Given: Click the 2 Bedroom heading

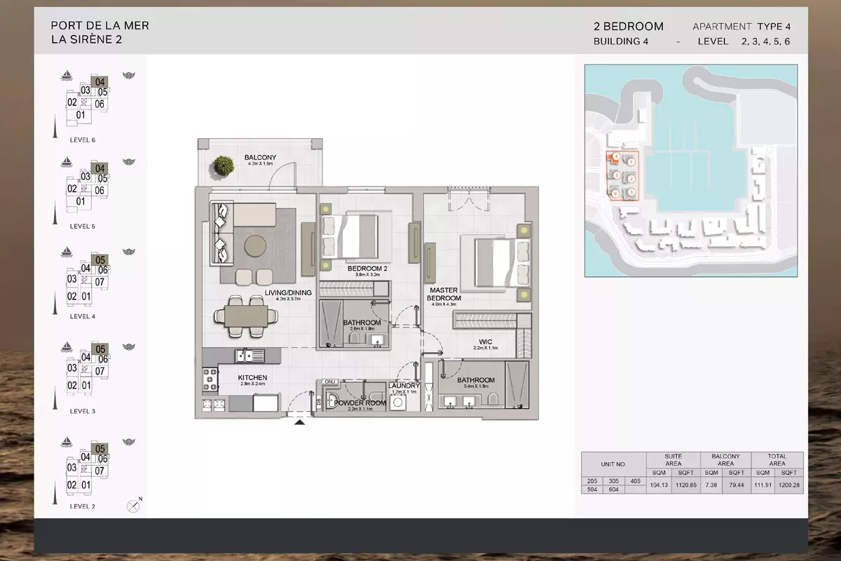Looking at the screenshot, I should point(628,27).
